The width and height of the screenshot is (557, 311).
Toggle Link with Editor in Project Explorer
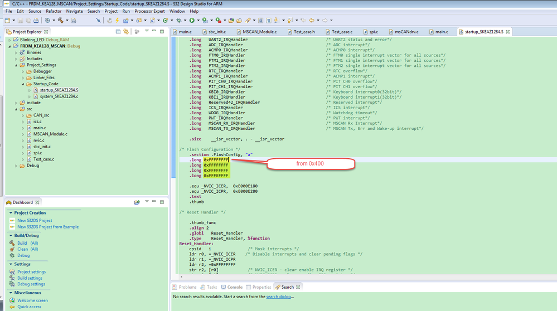click(126, 32)
